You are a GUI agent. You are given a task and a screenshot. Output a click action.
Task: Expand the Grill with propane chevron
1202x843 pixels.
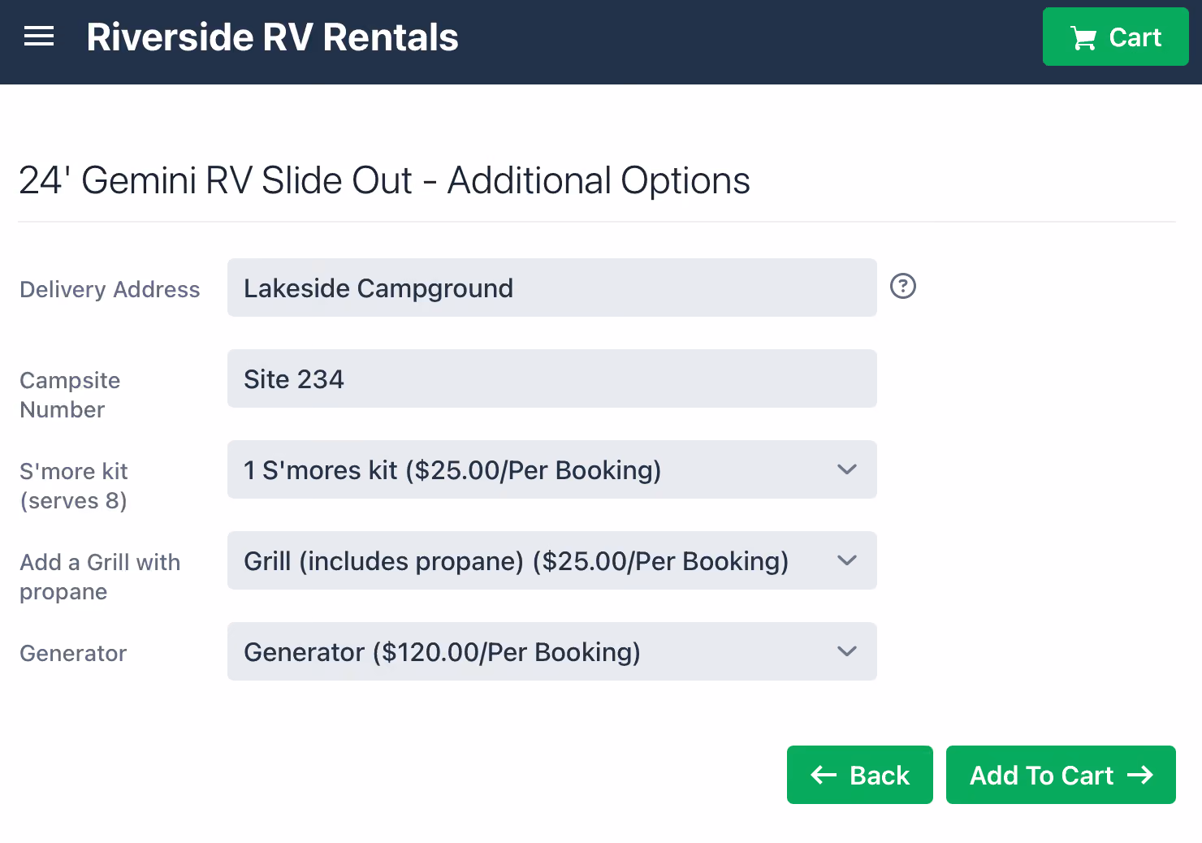[x=847, y=560]
